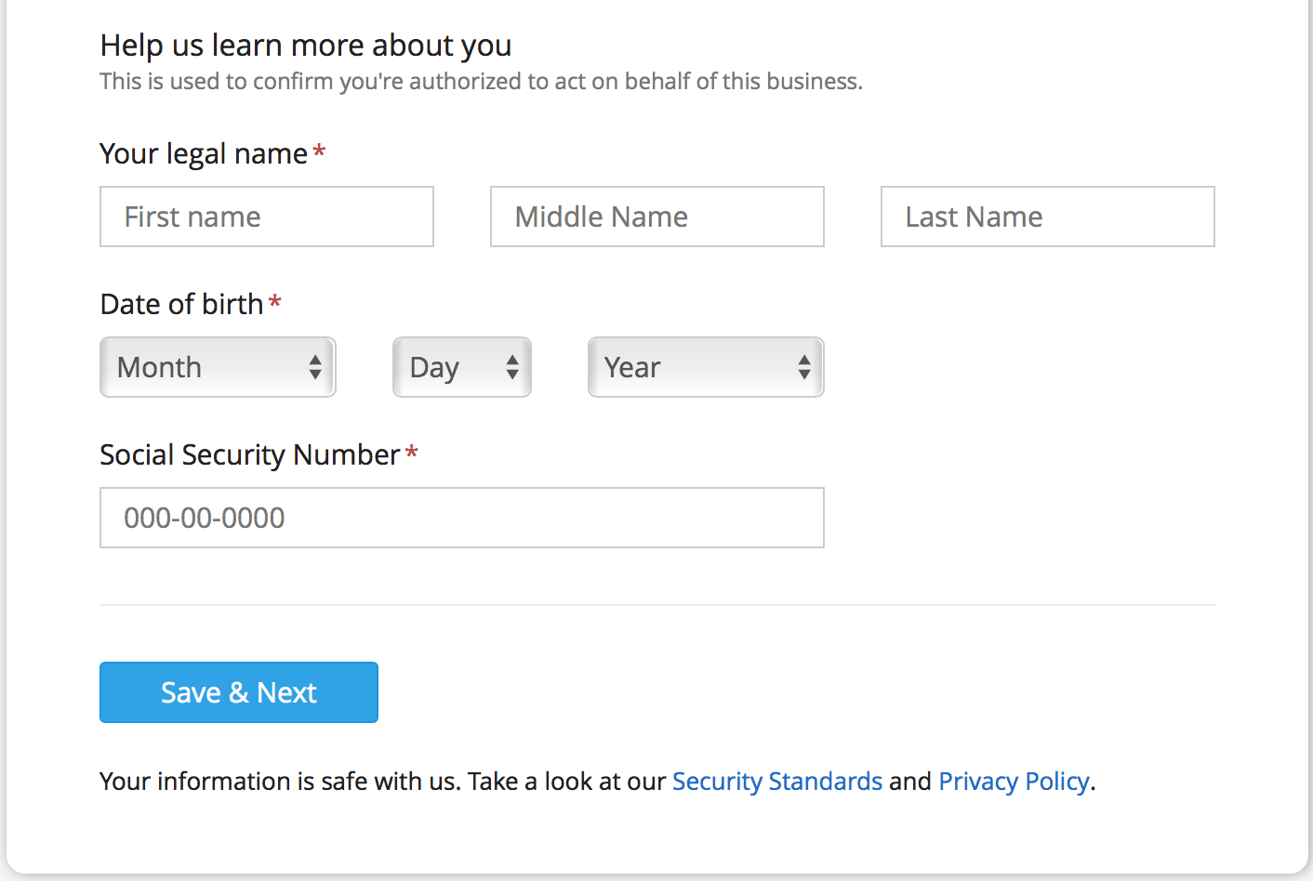The image size is (1313, 881).
Task: Click the authorization confirmation subtitle text
Action: pos(481,82)
